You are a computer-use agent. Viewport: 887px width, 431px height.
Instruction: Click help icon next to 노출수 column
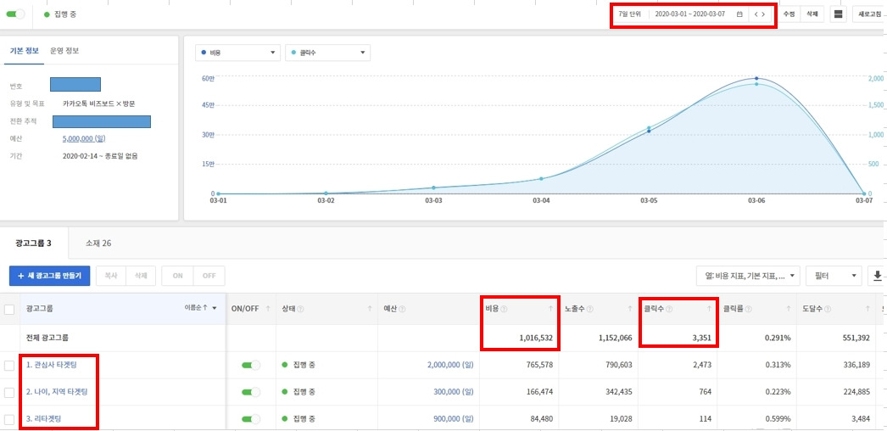(590, 309)
